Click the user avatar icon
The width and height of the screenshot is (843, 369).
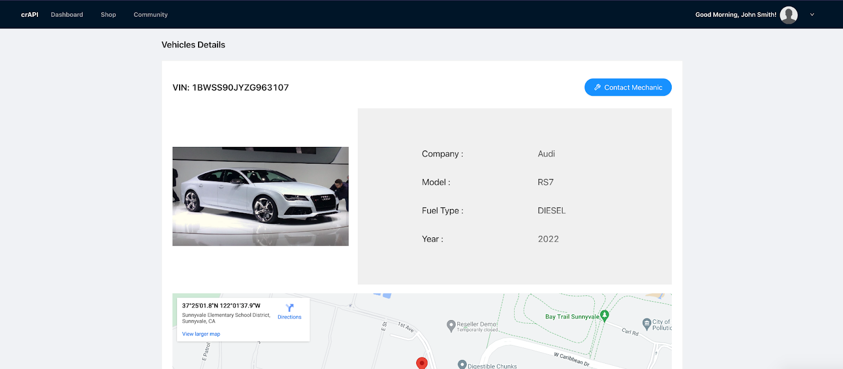[789, 15]
